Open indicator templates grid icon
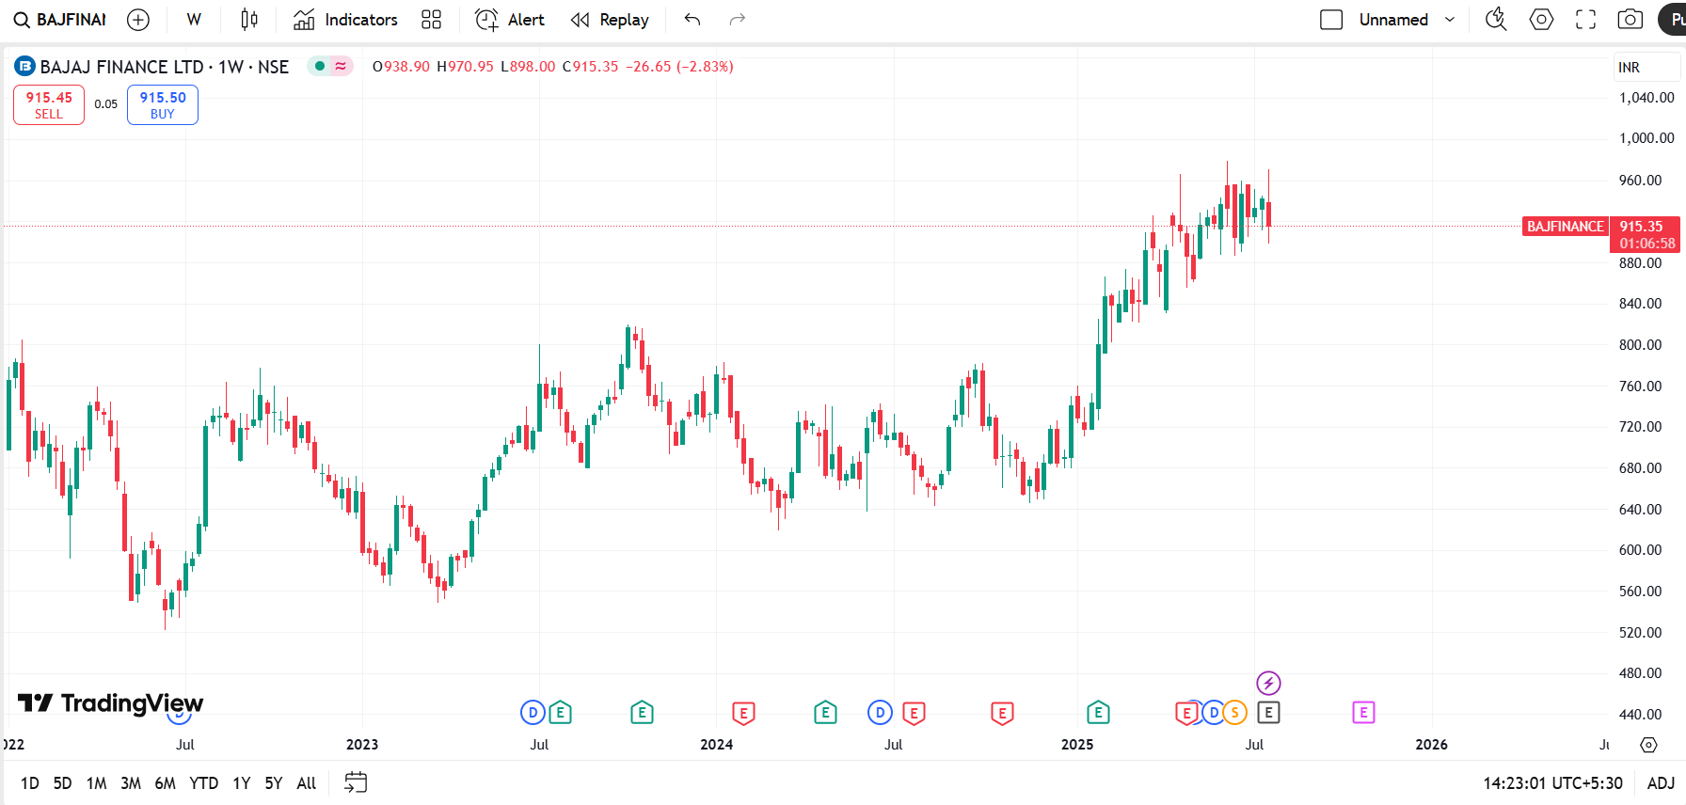Screen dimensions: 1686x805 point(431,20)
